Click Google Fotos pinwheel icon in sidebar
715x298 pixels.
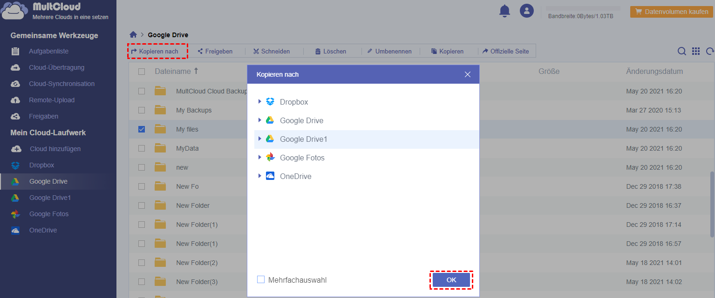[15, 214]
